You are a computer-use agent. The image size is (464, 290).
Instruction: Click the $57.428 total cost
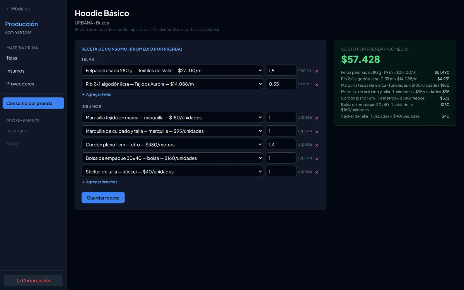pyautogui.click(x=360, y=59)
